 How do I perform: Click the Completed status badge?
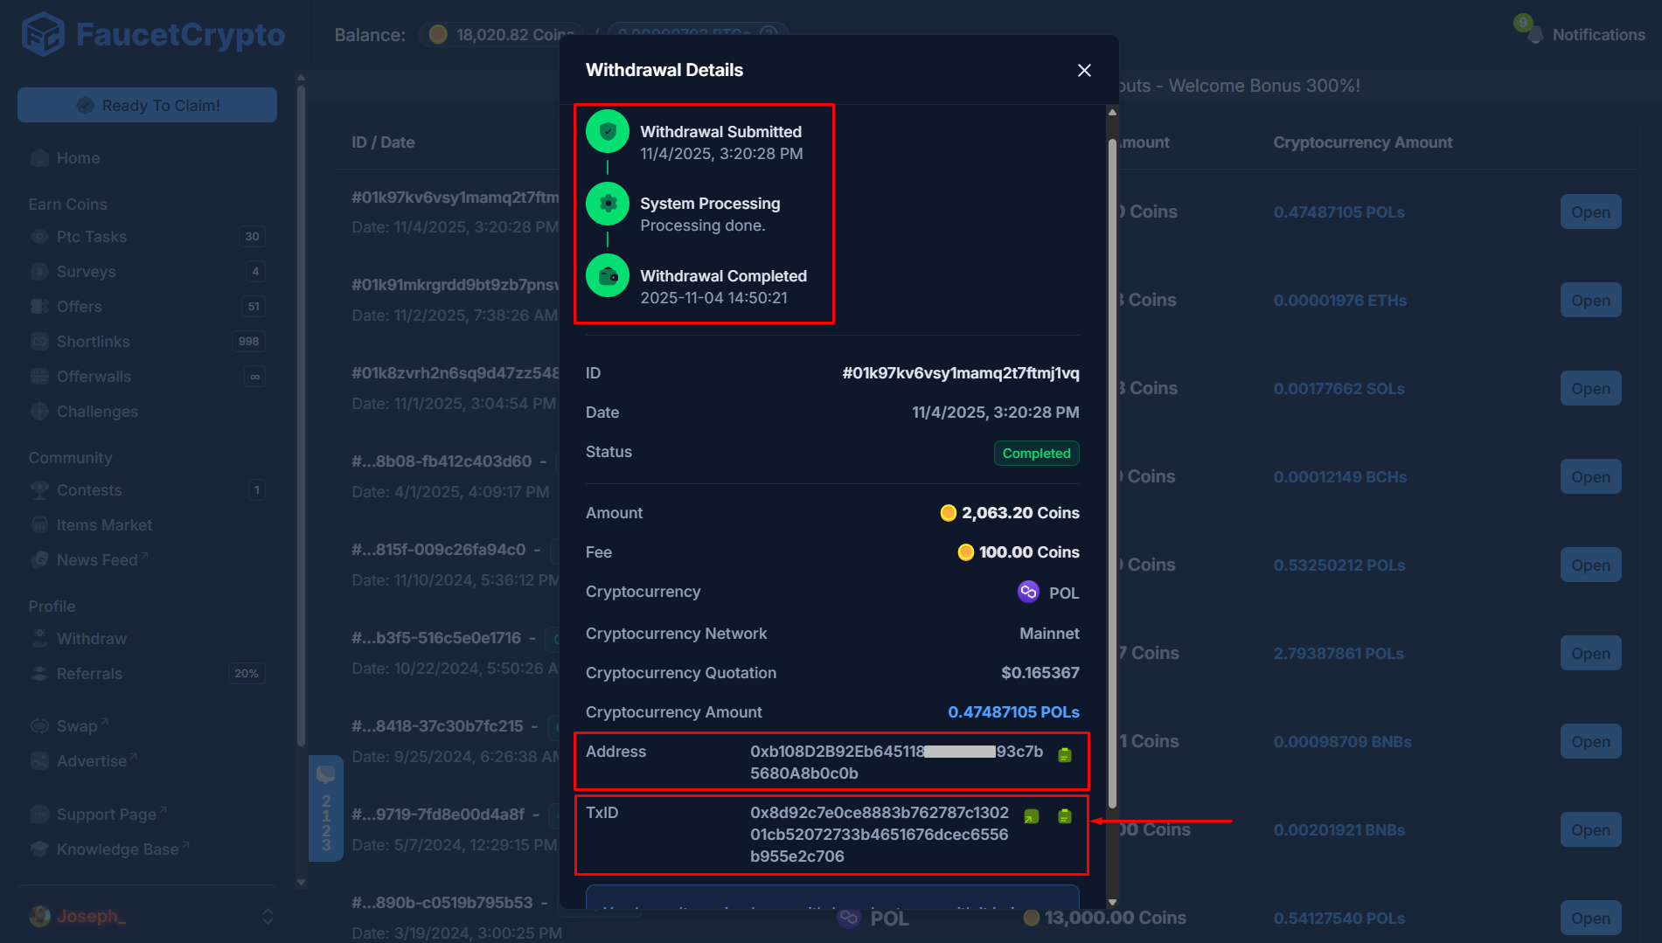tap(1036, 453)
